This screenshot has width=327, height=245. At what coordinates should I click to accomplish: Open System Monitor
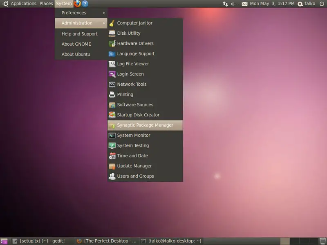[145, 136]
